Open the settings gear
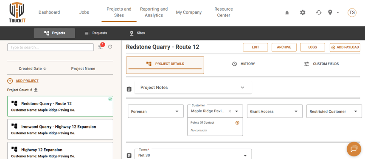The image size is (365, 159). pos(303,13)
